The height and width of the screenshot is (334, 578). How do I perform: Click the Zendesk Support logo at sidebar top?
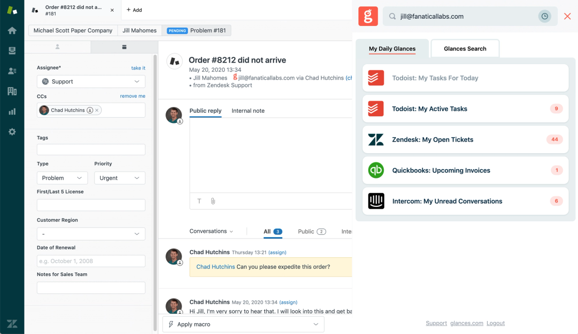pyautogui.click(x=12, y=10)
